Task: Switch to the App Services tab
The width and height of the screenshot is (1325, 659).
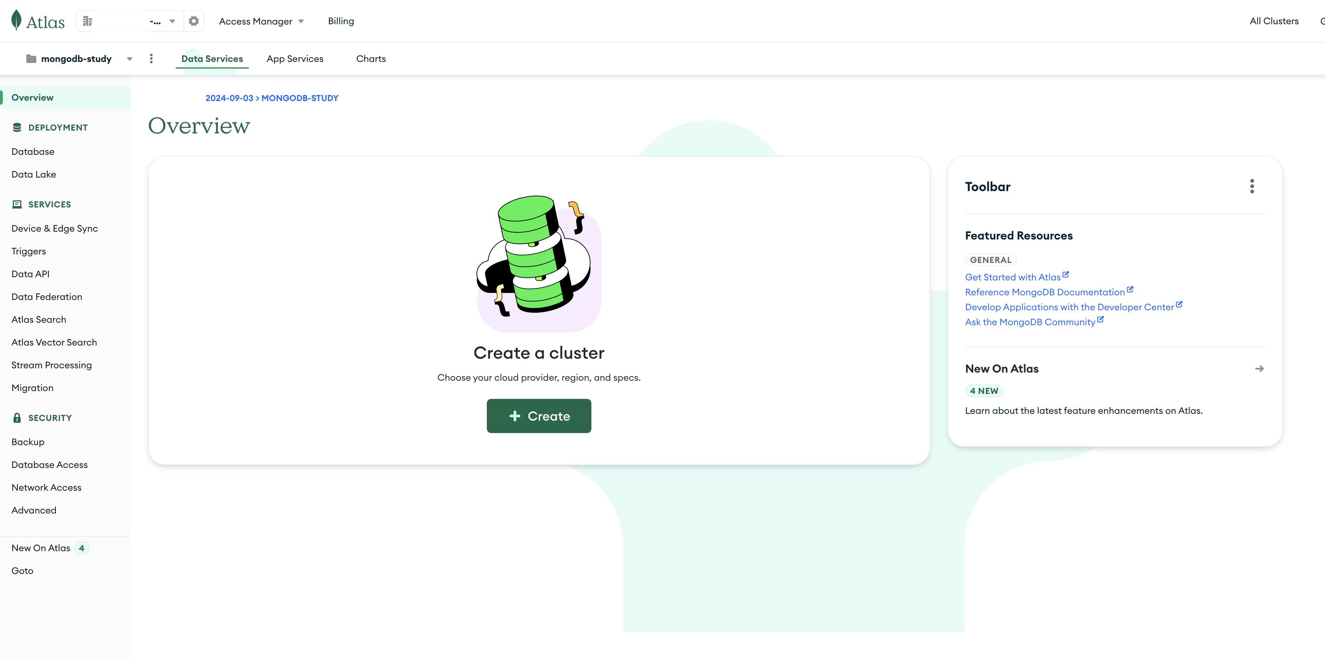Action: [295, 59]
